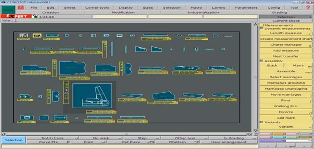
Task: Select the yellow-highlighted model sheet icon
Action: pos(37,36)
